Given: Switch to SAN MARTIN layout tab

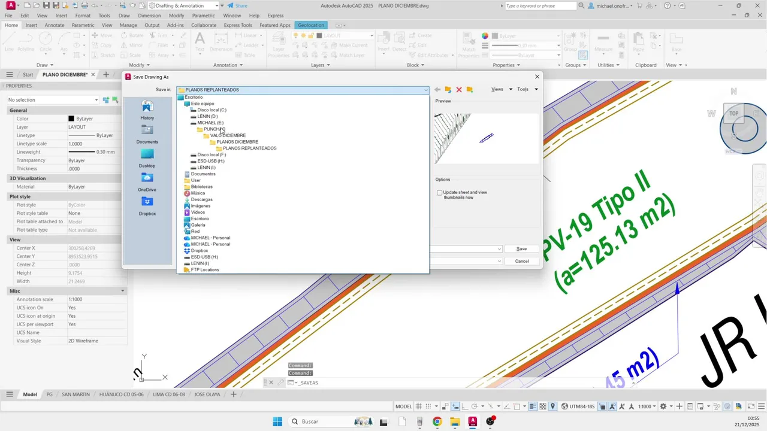Looking at the screenshot, I should pos(76,394).
